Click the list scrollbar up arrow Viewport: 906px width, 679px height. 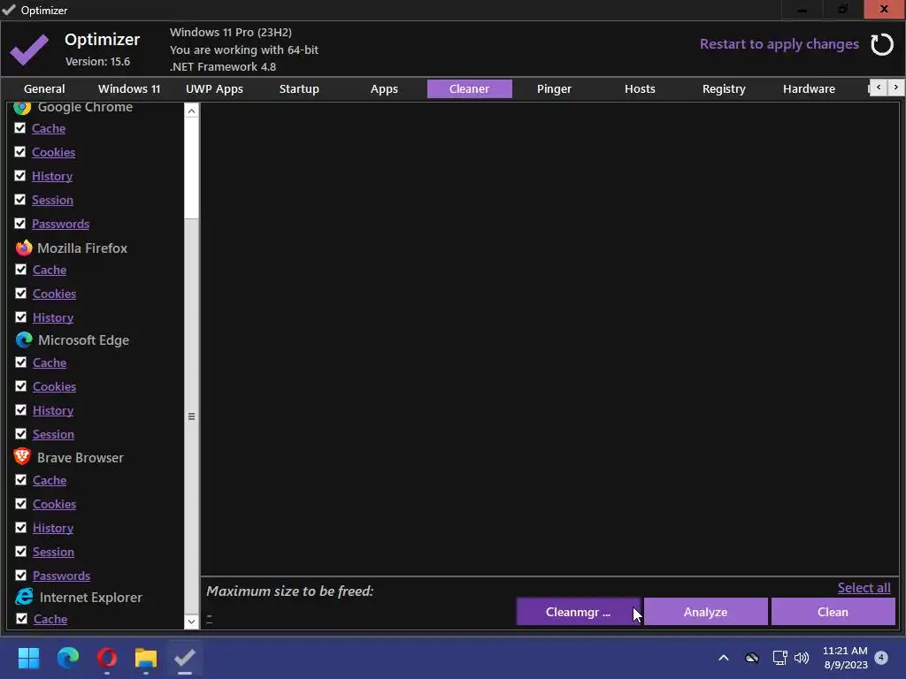191,111
